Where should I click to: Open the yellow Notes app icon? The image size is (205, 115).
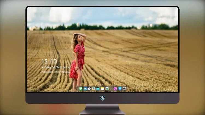102,89
